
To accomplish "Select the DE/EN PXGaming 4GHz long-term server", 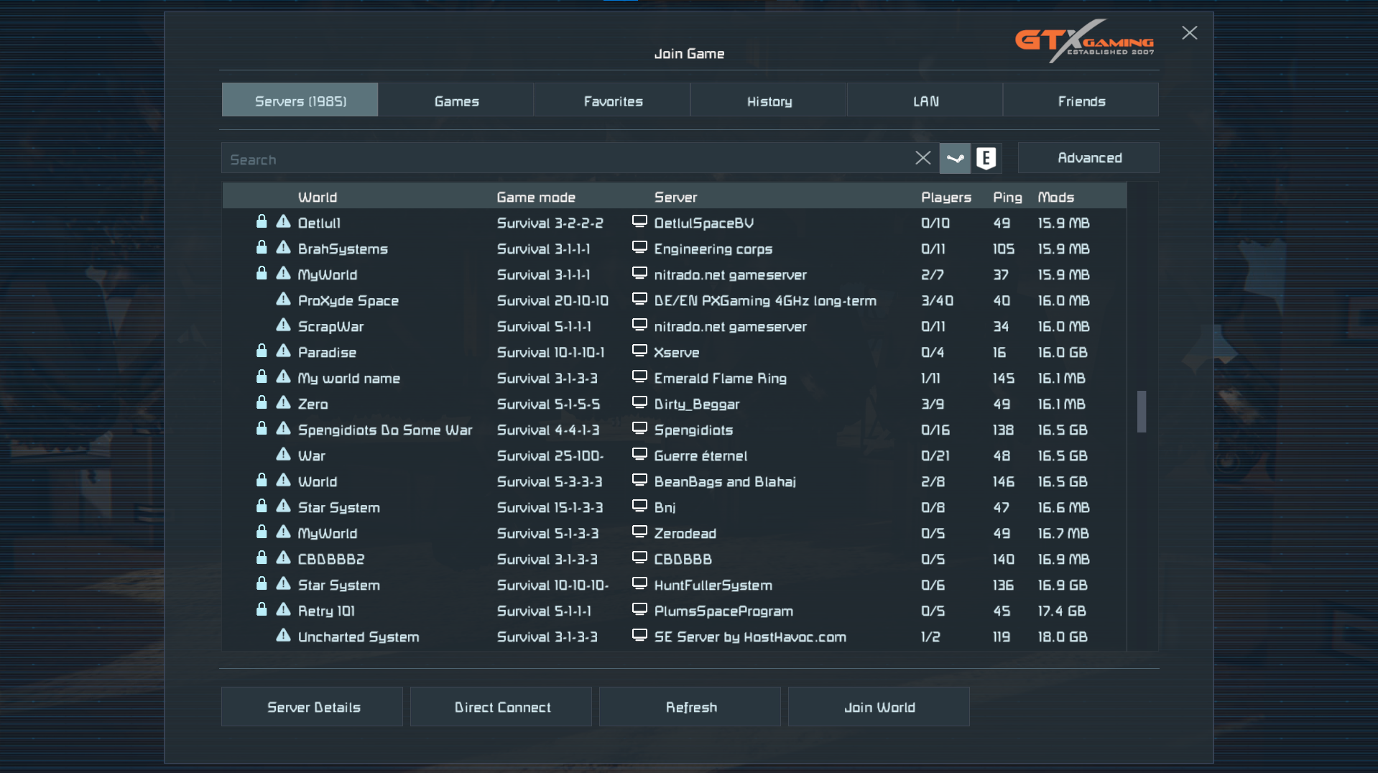I will point(765,300).
